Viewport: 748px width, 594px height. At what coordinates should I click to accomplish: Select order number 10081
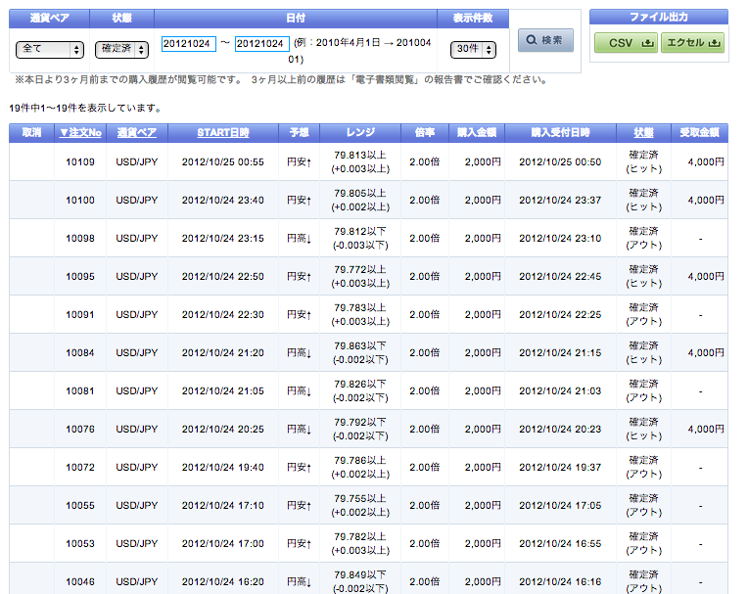point(80,390)
